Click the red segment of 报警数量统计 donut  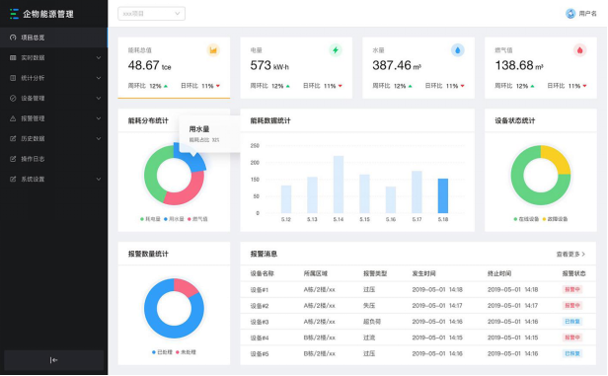[187, 287]
